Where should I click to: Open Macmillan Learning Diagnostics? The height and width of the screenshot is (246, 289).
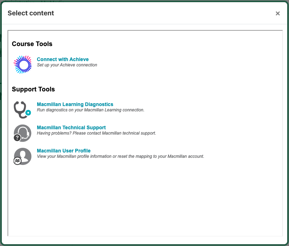pos(75,104)
